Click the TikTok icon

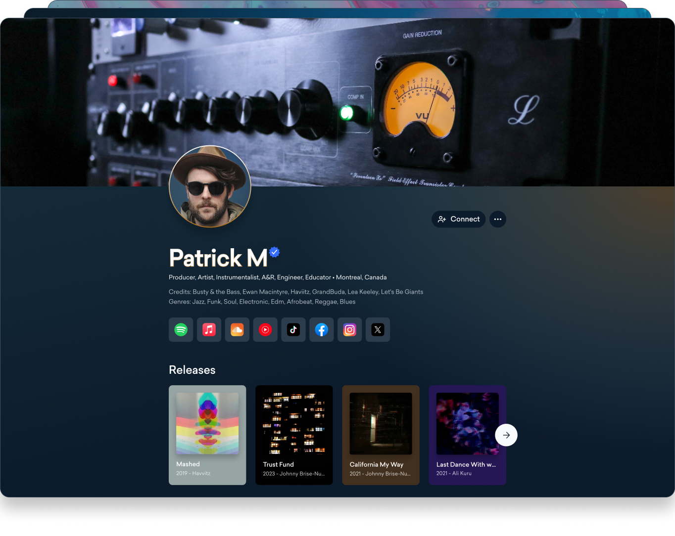[293, 330]
